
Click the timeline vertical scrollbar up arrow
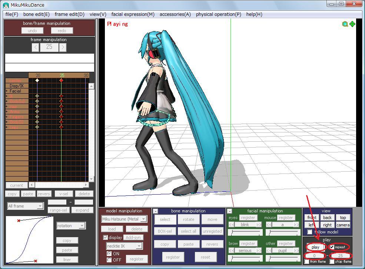point(91,86)
